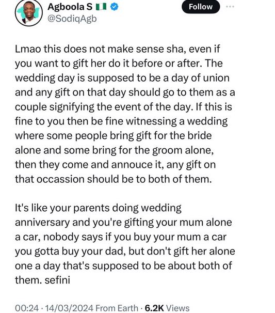Open Agboola S profile picture
Image resolution: width=275 pixels, height=313 pixels.
point(29,12)
